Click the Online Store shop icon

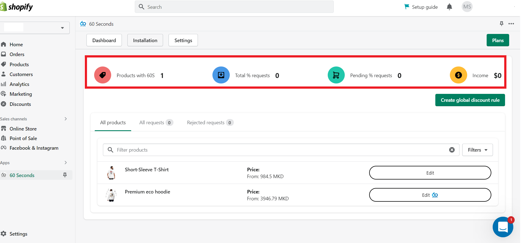[x=4, y=129]
